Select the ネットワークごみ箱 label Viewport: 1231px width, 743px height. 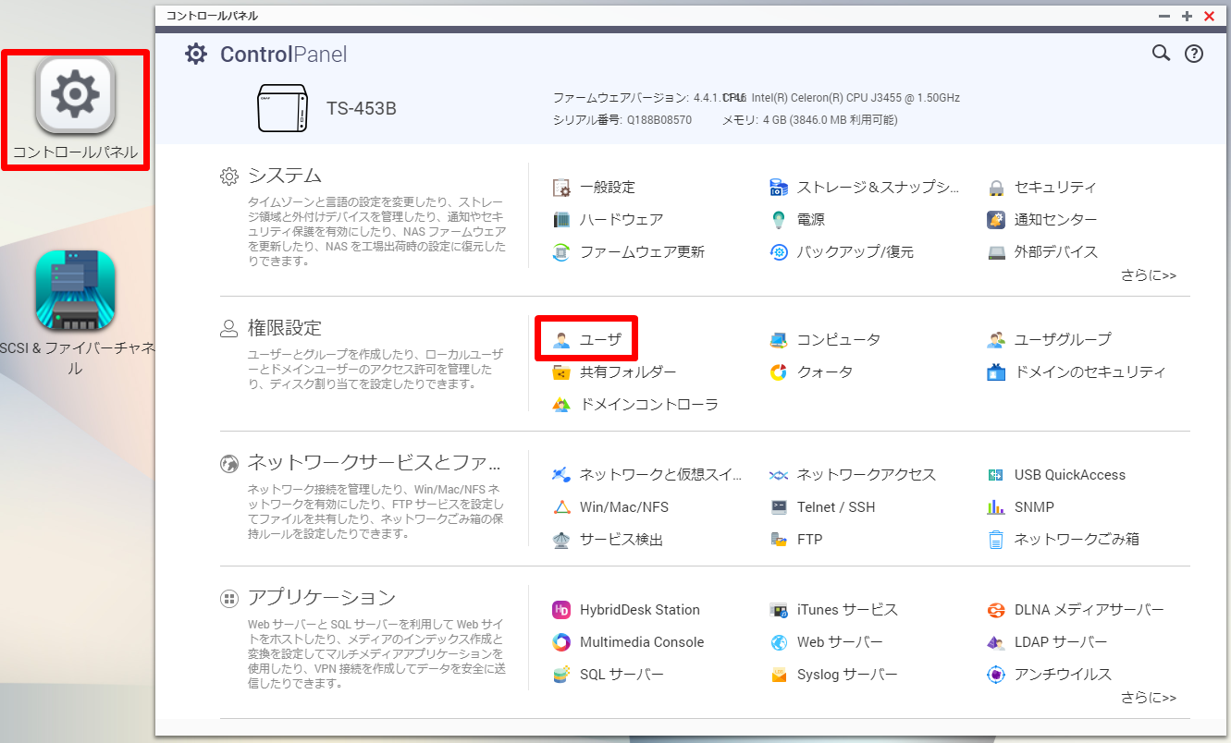coord(1077,540)
